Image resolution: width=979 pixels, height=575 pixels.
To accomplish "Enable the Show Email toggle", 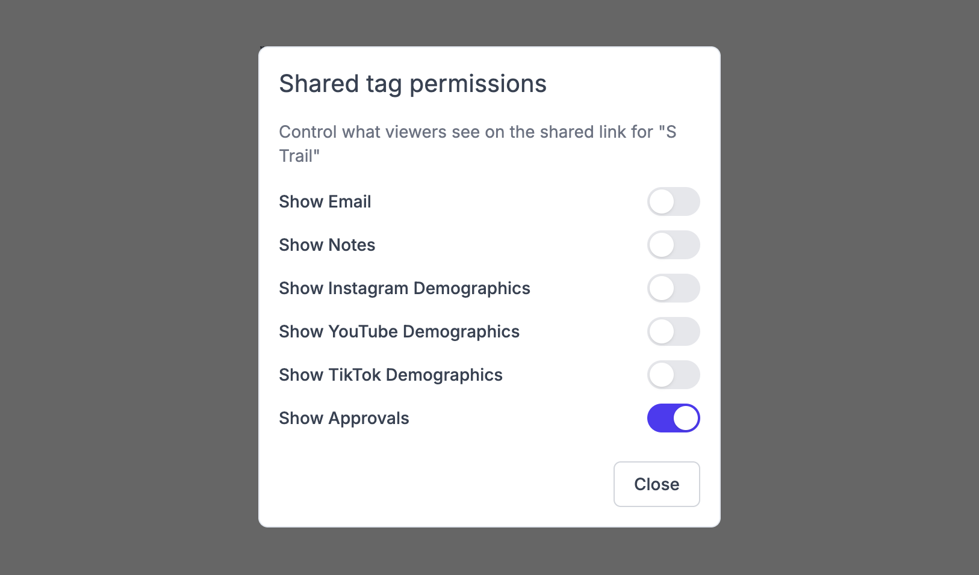I will (673, 201).
